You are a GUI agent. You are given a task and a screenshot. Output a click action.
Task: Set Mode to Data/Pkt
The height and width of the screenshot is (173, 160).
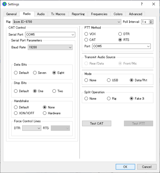pyautogui.click(x=138, y=80)
